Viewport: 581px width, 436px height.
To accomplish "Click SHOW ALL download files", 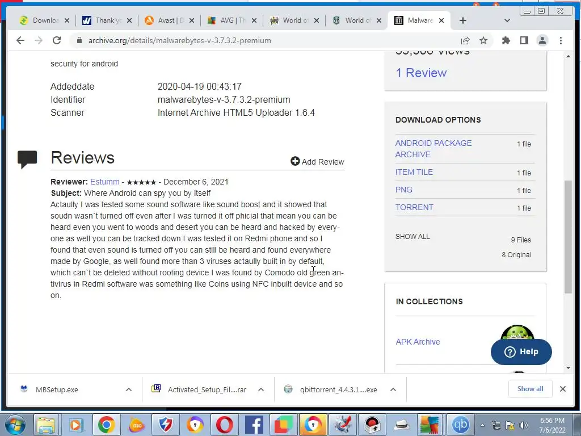I will click(412, 237).
